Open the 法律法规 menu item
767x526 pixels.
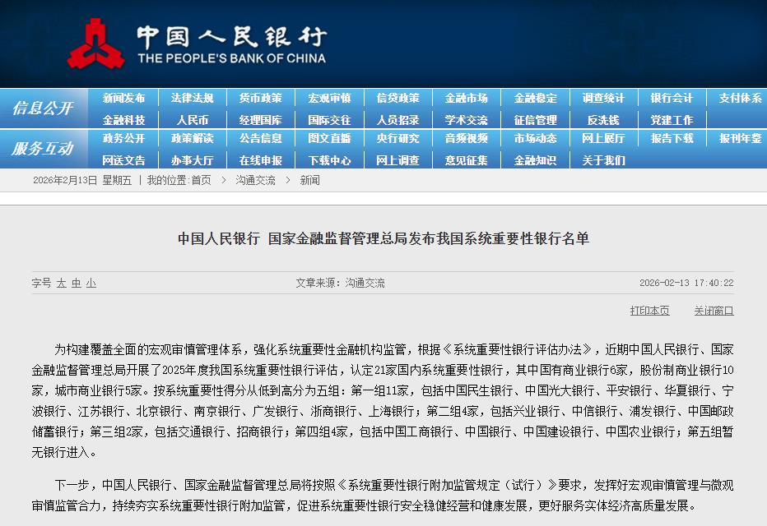(193, 98)
